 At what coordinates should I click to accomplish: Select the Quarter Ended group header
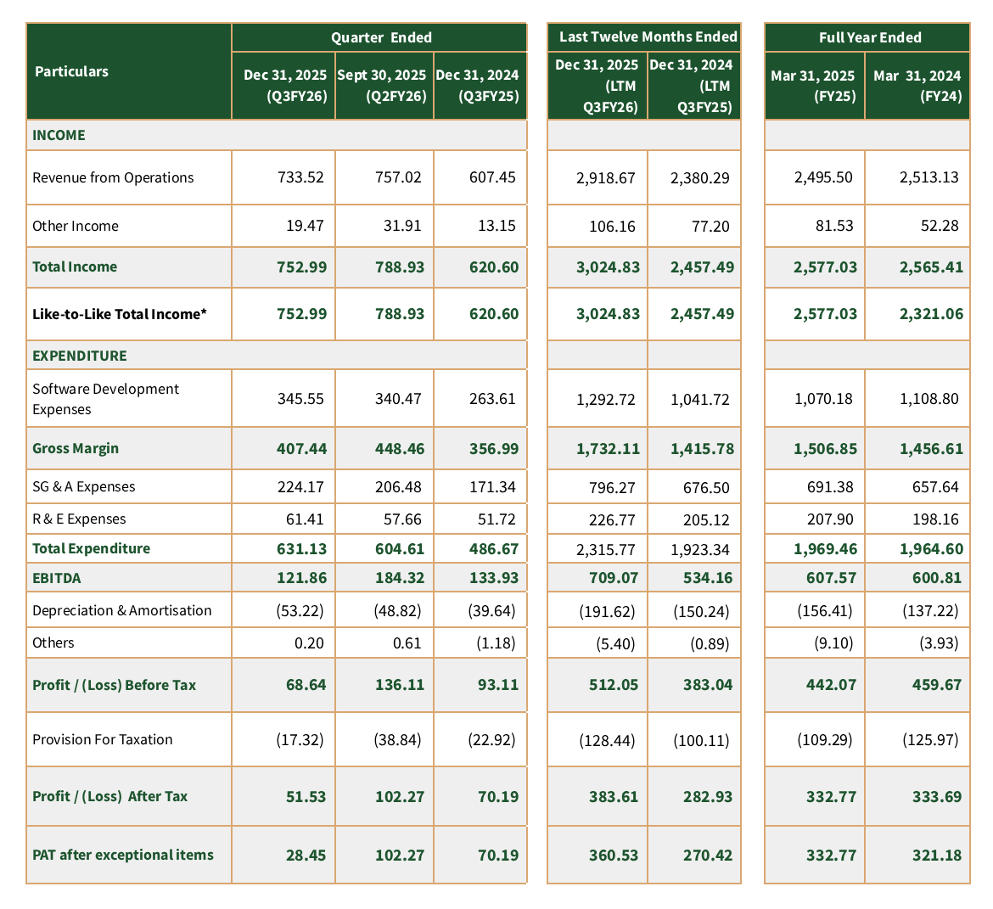381,37
